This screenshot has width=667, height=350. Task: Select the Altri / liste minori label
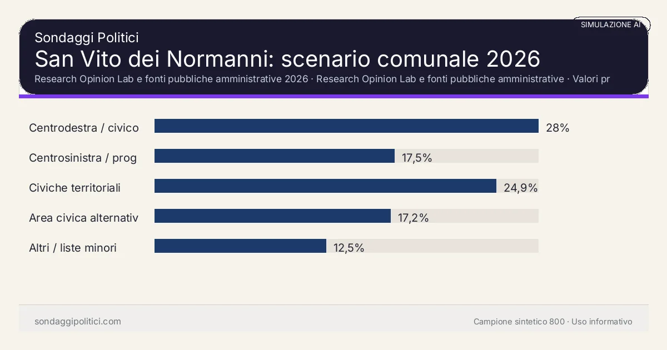pyautogui.click(x=73, y=248)
